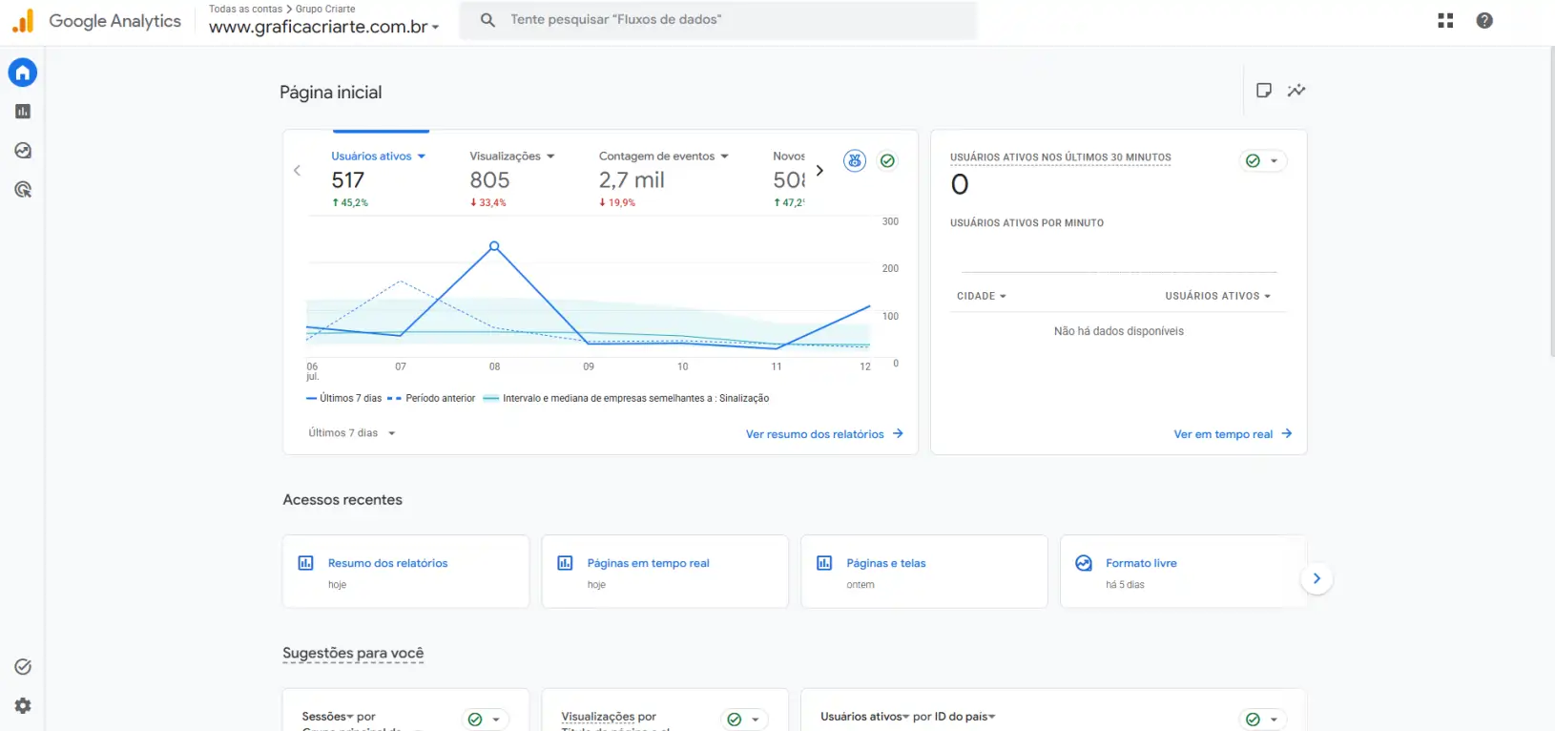This screenshot has width=1555, height=731.
Task: Open the Últimos 7 dias date range dropdown
Action: pyautogui.click(x=352, y=433)
